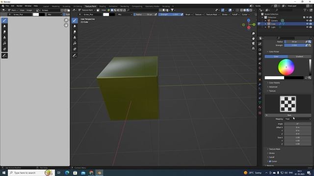The width and height of the screenshot is (314, 176).
Task: Select the Clone tool in the 3D viewport toolbar
Action: (75, 38)
